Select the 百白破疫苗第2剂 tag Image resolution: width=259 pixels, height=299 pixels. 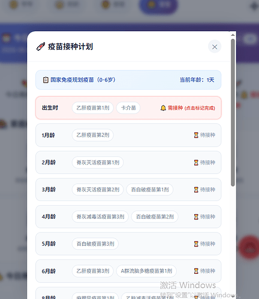[x=155, y=216]
